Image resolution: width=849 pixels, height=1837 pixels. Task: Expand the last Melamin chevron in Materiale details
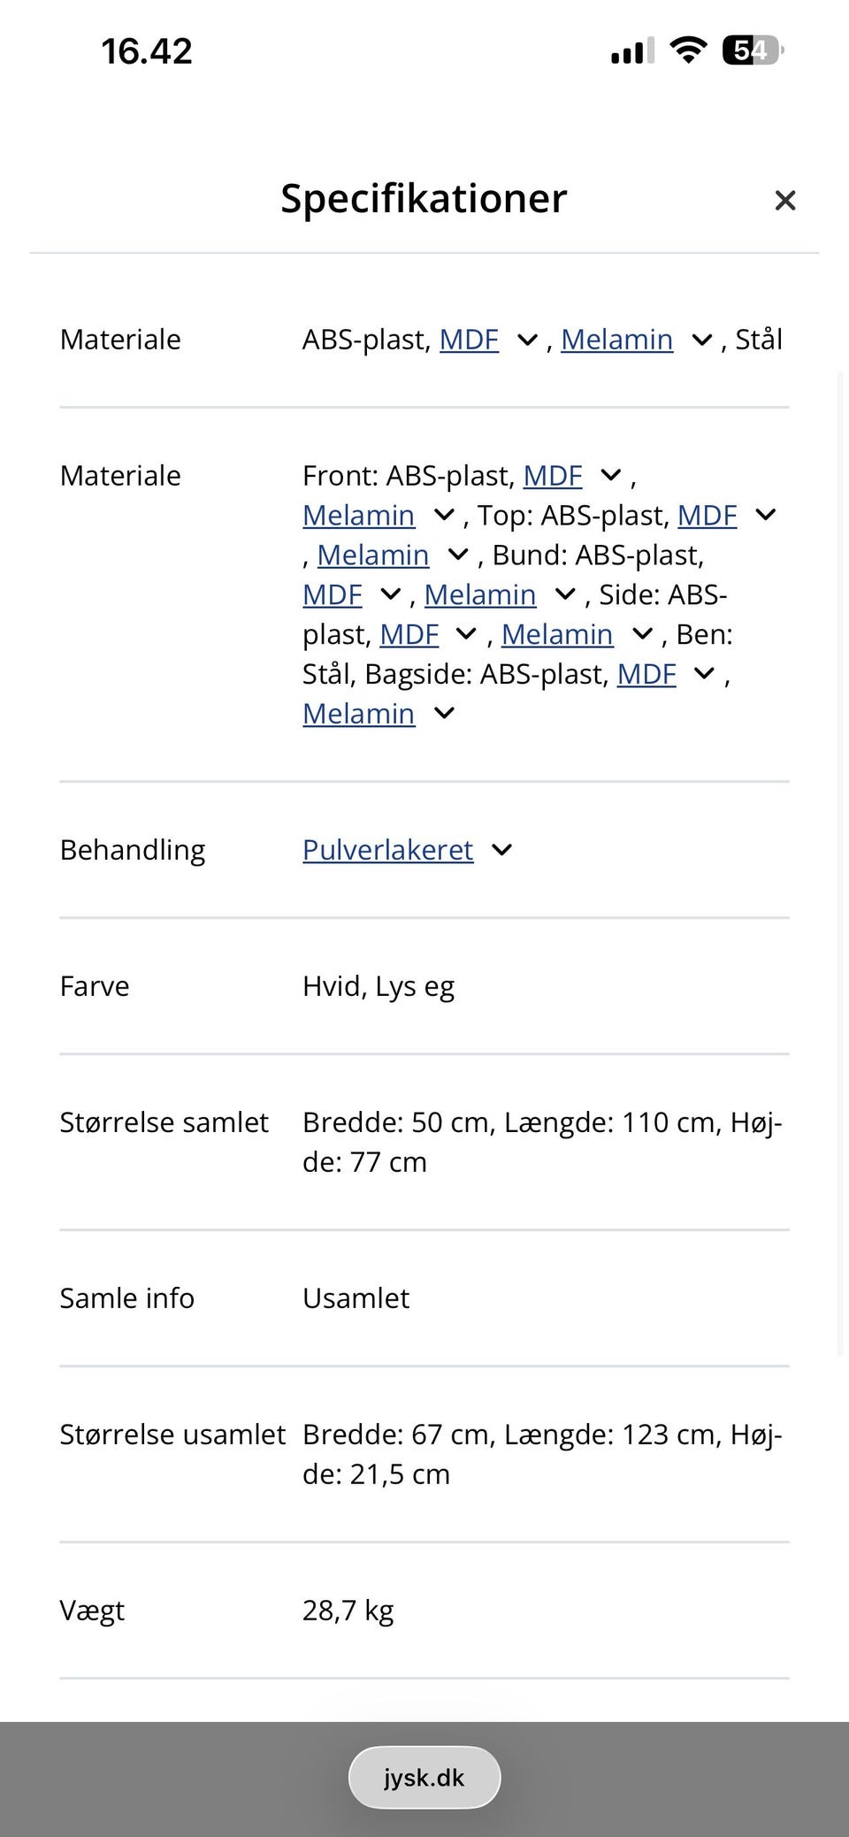pos(444,713)
